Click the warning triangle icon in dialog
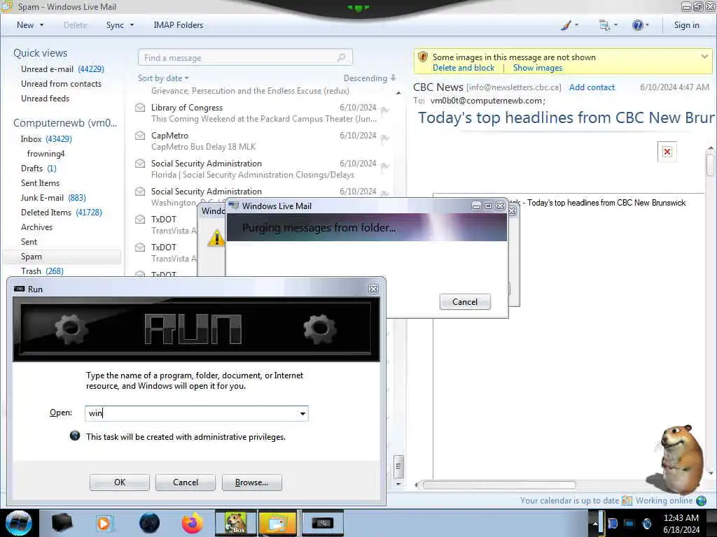The height and width of the screenshot is (537, 717). pyautogui.click(x=216, y=238)
